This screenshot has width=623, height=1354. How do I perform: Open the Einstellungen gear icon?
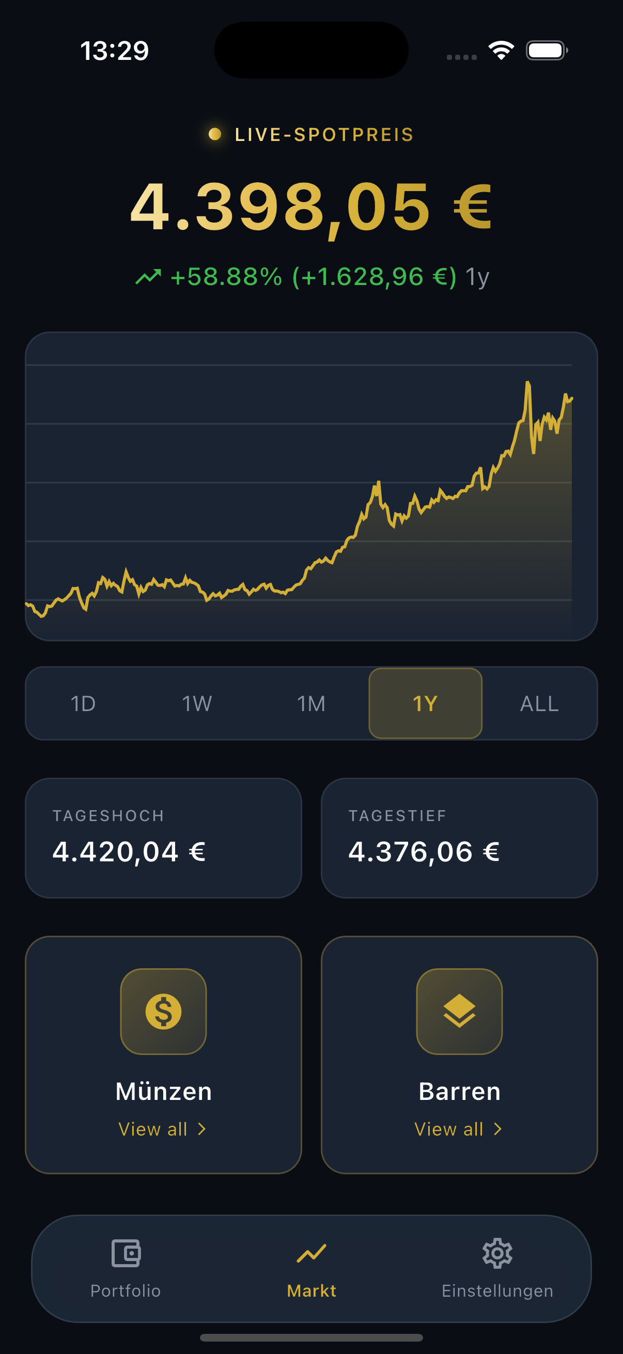click(x=497, y=1253)
